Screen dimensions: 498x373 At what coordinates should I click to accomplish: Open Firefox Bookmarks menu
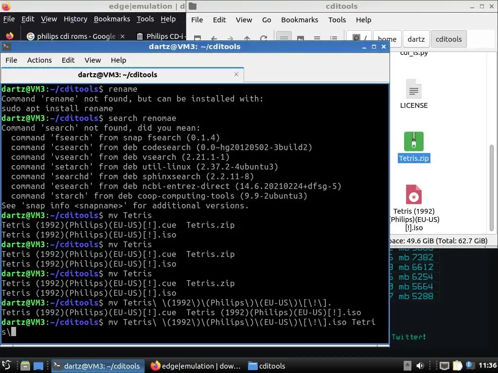click(112, 19)
